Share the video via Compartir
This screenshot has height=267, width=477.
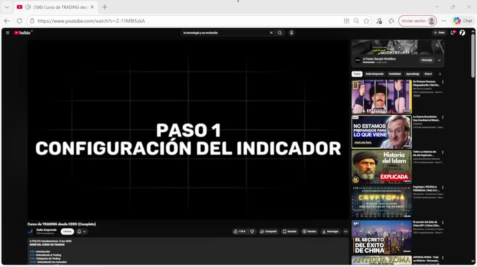[x=268, y=231]
